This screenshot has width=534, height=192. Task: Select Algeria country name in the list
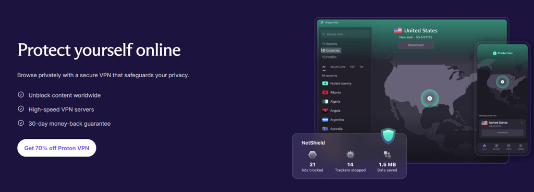point(335,101)
